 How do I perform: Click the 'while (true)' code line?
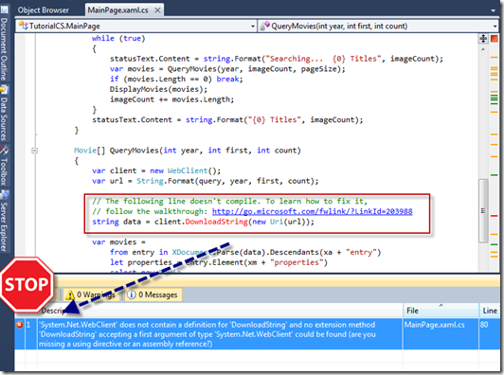[x=118, y=38]
